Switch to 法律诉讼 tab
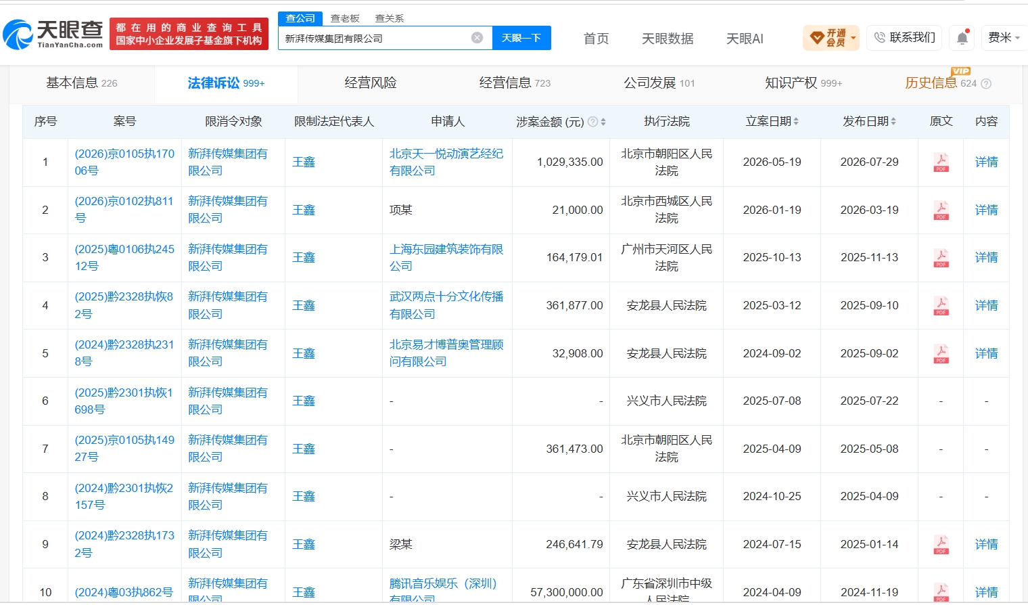The width and height of the screenshot is (1028, 605). (x=226, y=83)
